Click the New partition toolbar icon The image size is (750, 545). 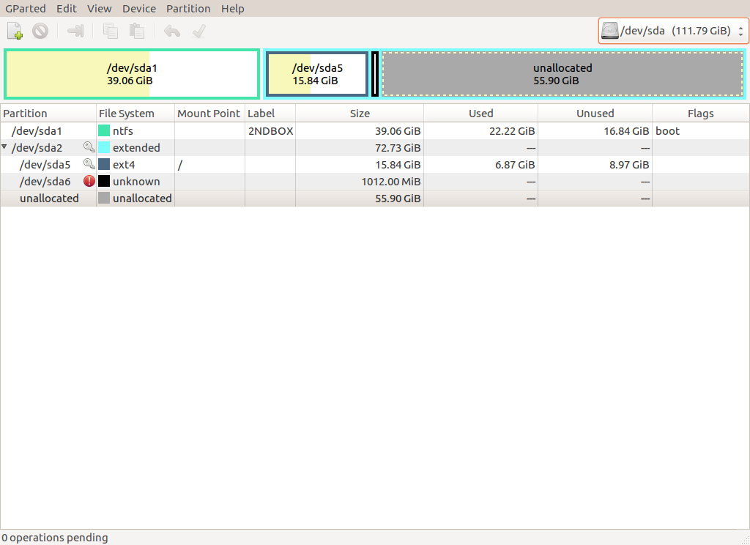point(15,31)
